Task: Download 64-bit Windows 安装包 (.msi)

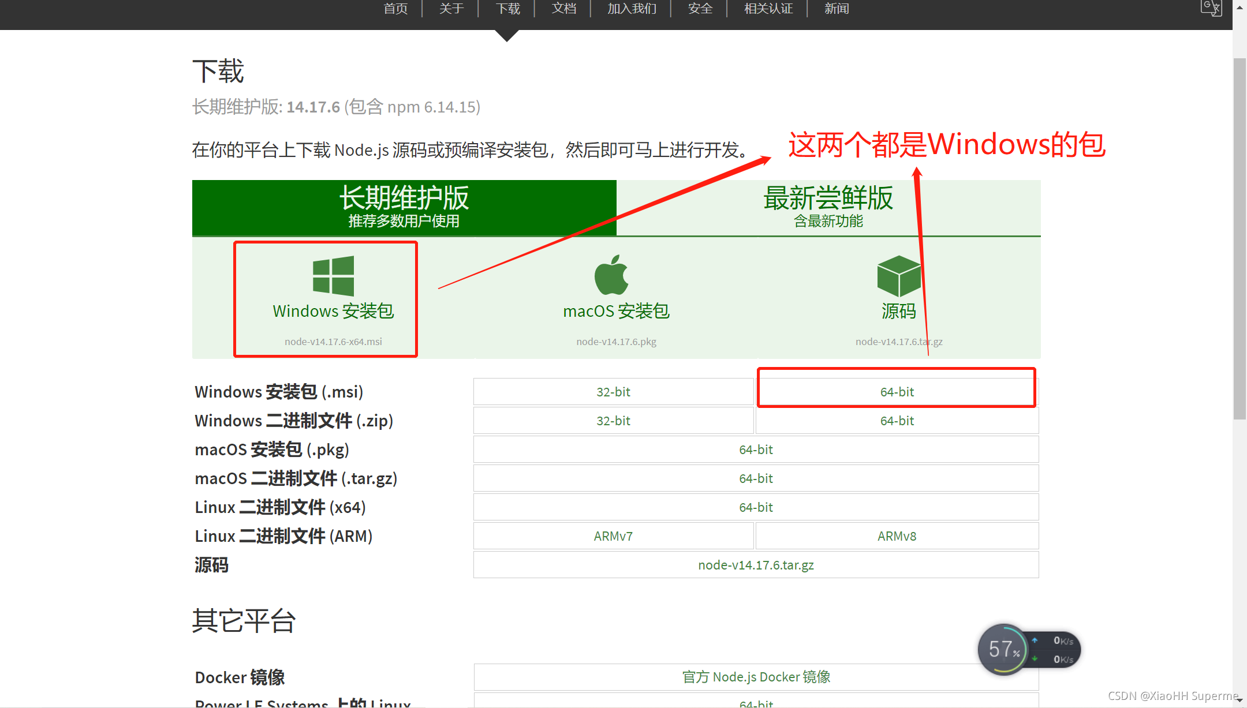Action: pos(897,392)
